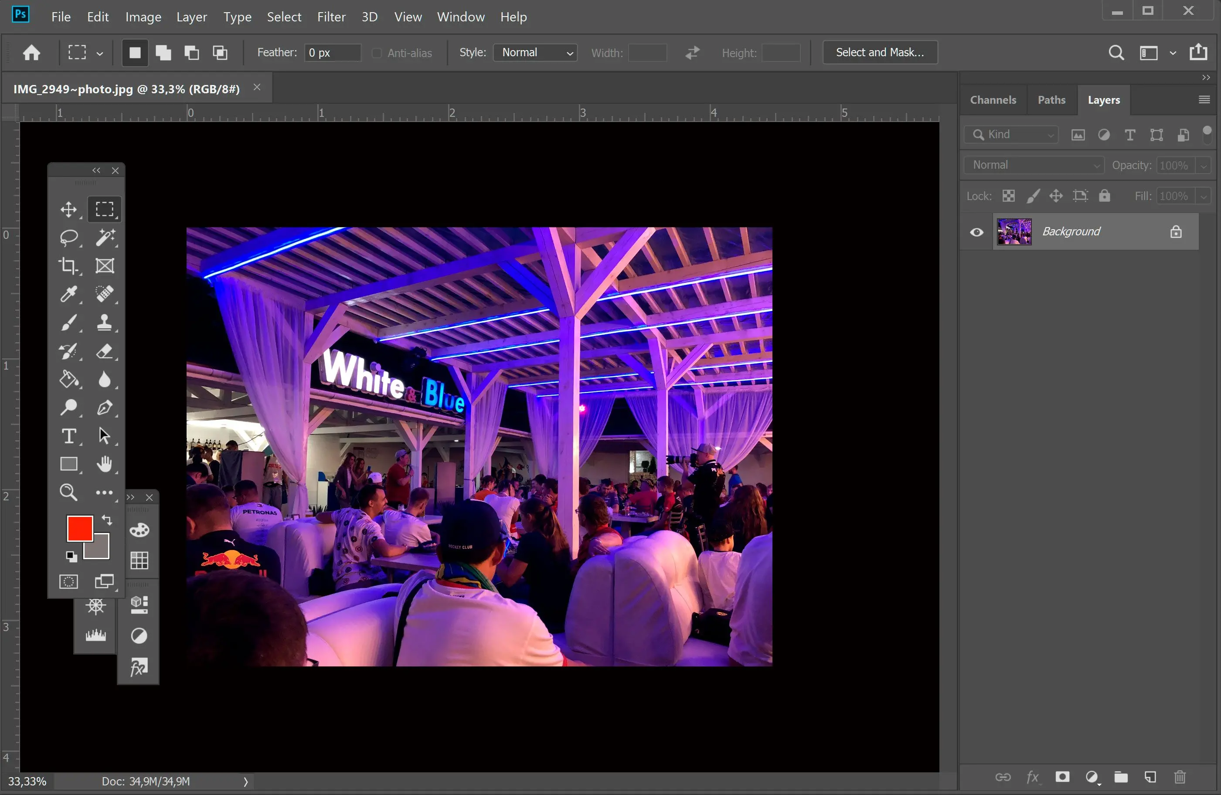Select the Type tool

point(68,436)
